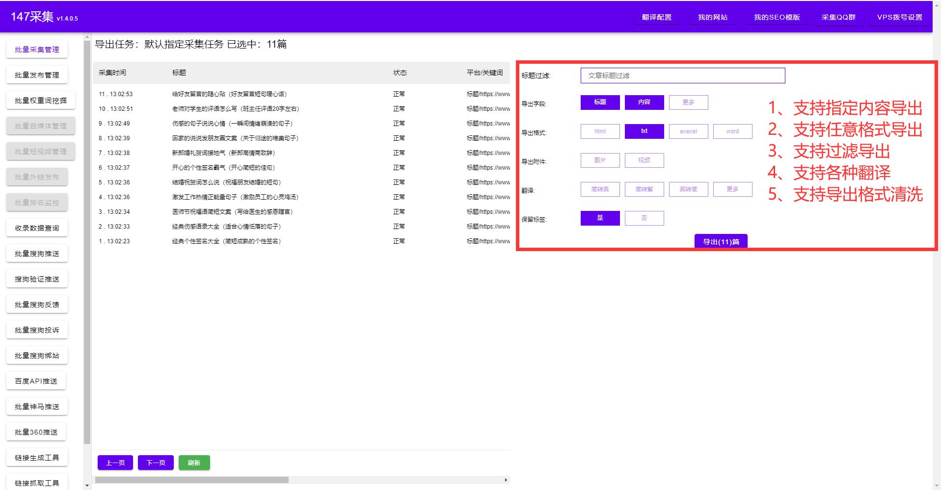
Task: Open 翻译配置 menu
Action: 656,17
